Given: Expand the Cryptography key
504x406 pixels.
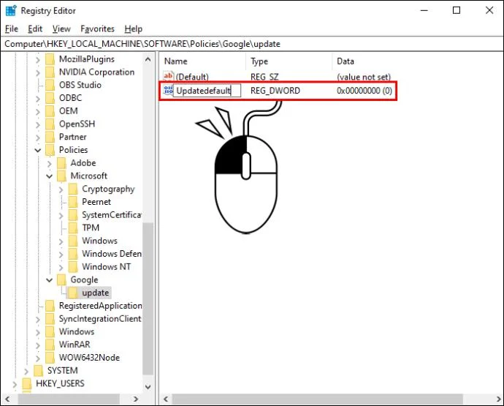Looking at the screenshot, I should (x=61, y=189).
